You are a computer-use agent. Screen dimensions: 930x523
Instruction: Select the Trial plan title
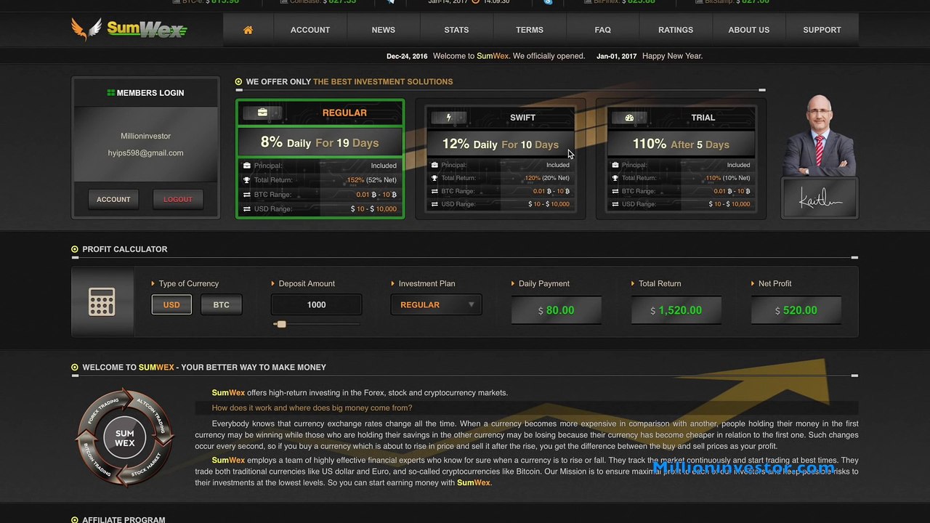click(x=703, y=118)
